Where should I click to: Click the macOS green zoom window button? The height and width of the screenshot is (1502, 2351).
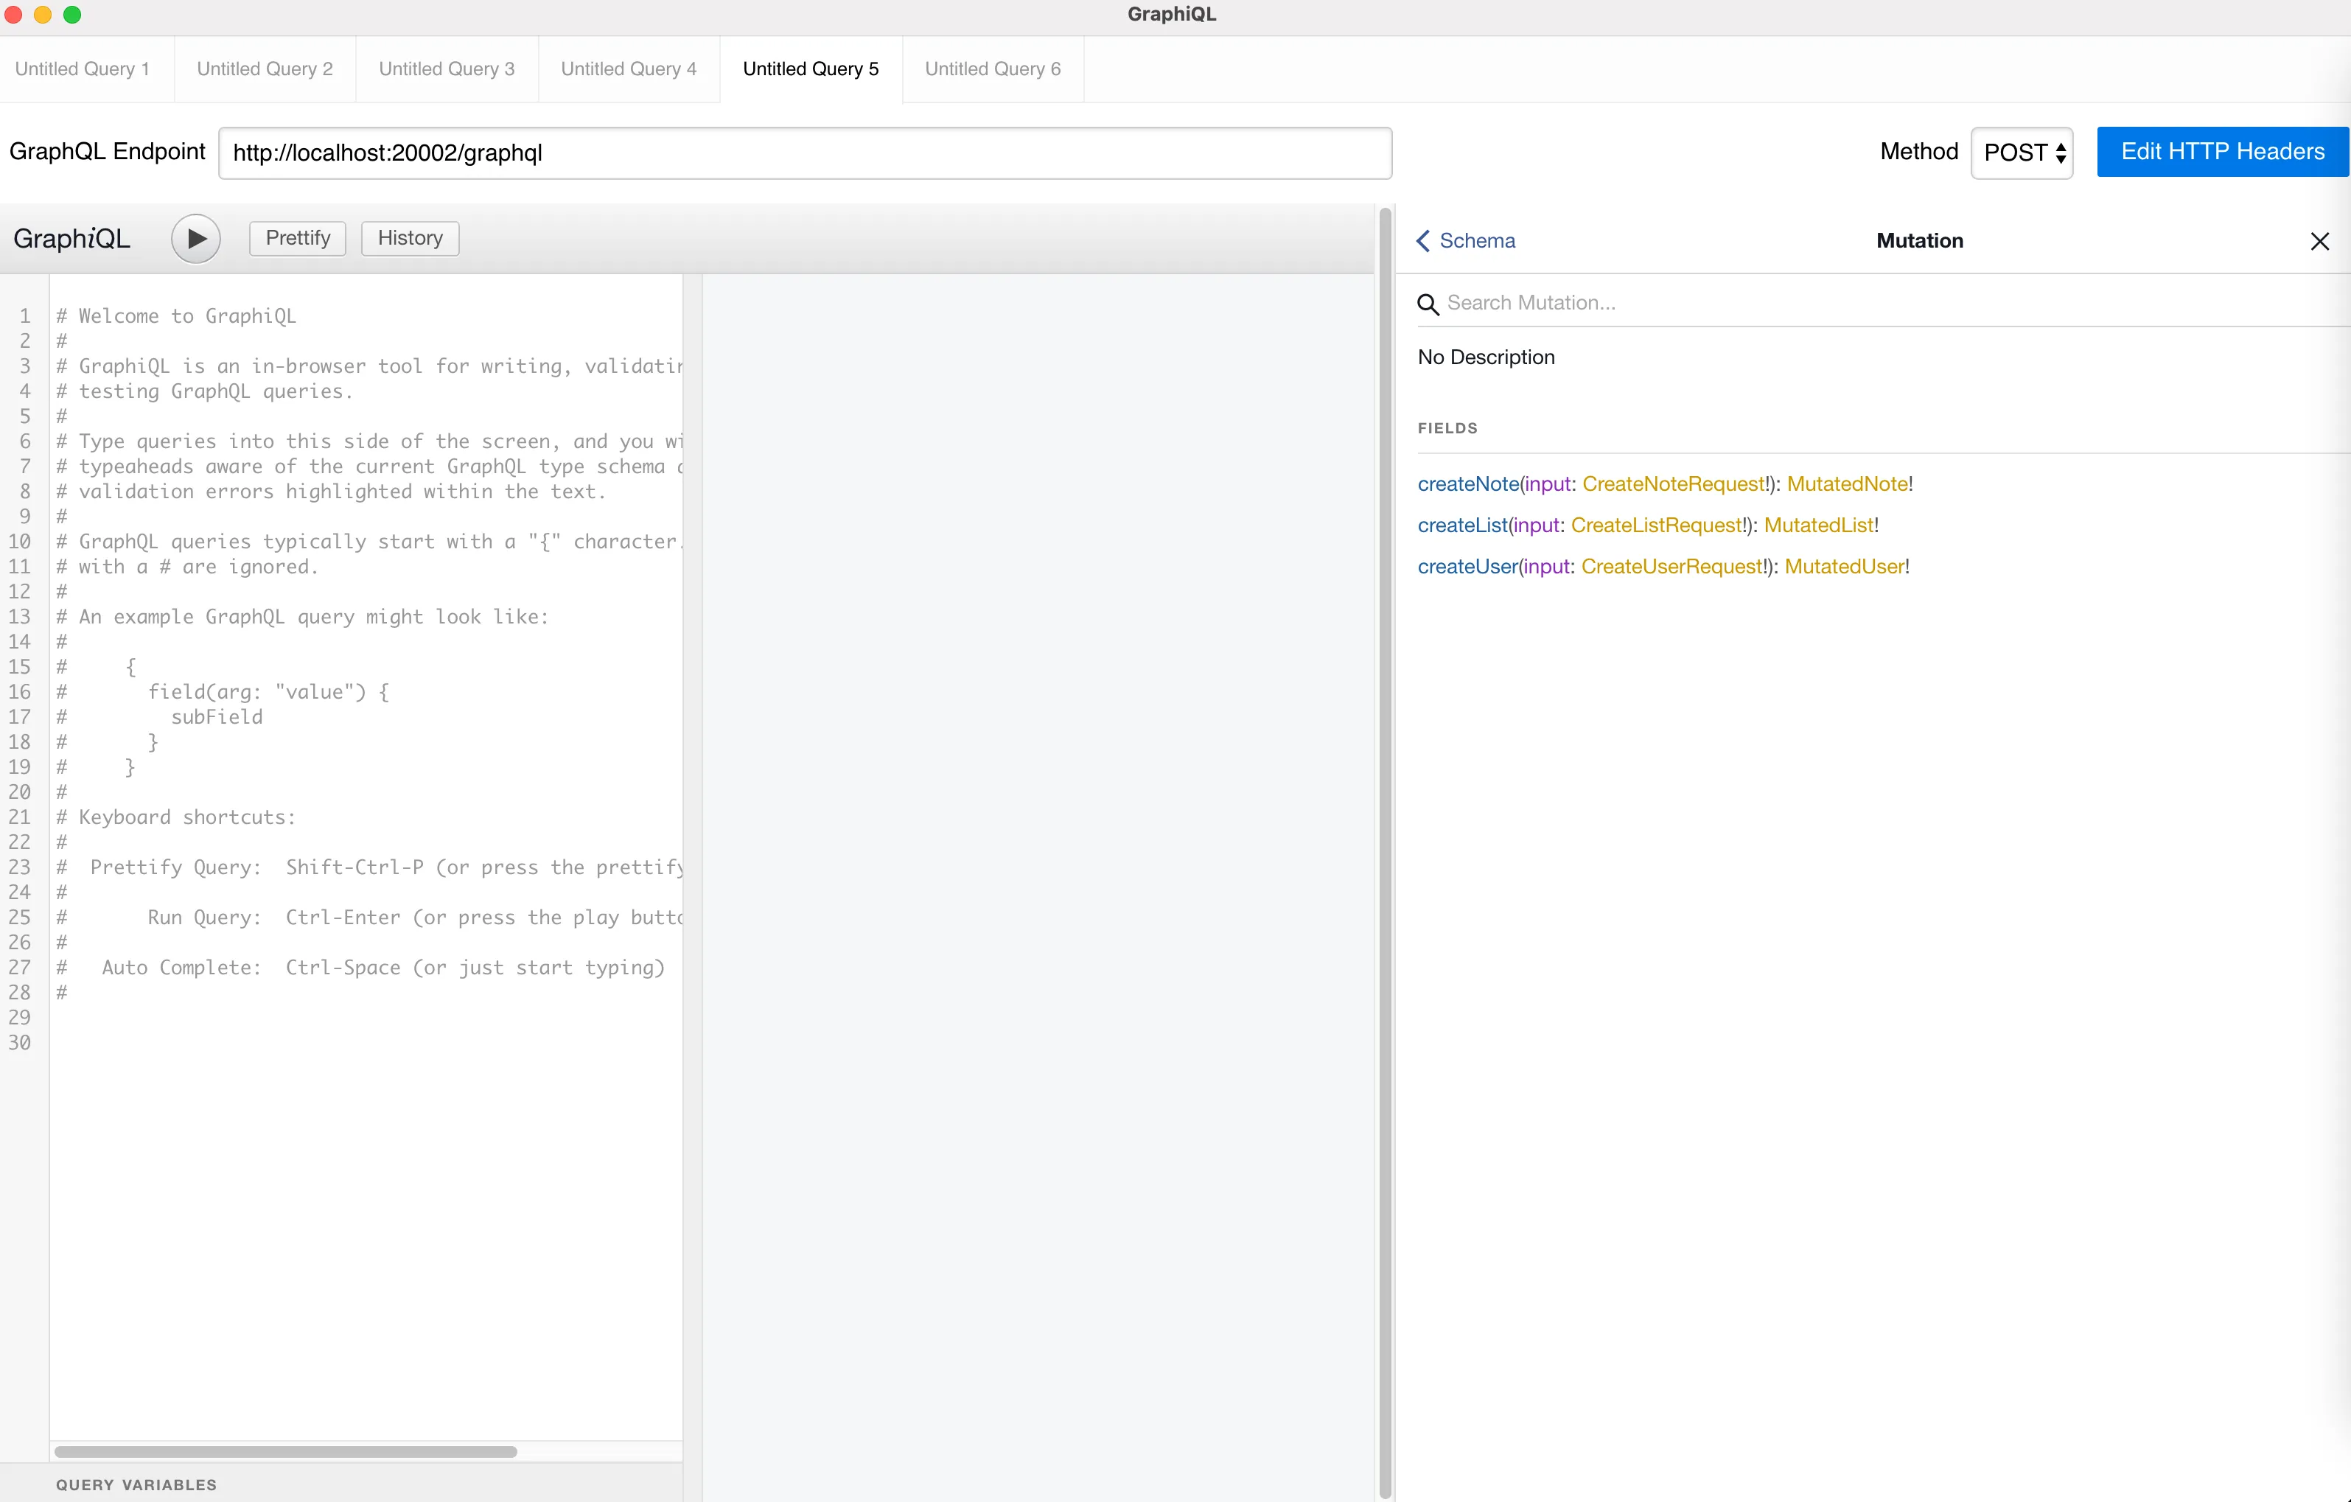[72, 15]
